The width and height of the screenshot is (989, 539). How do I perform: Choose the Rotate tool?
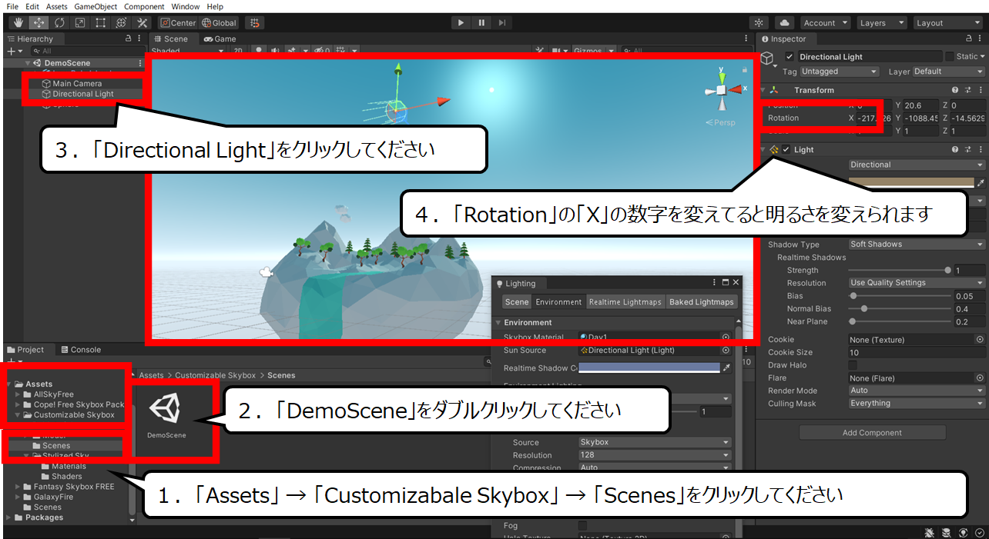click(x=59, y=22)
